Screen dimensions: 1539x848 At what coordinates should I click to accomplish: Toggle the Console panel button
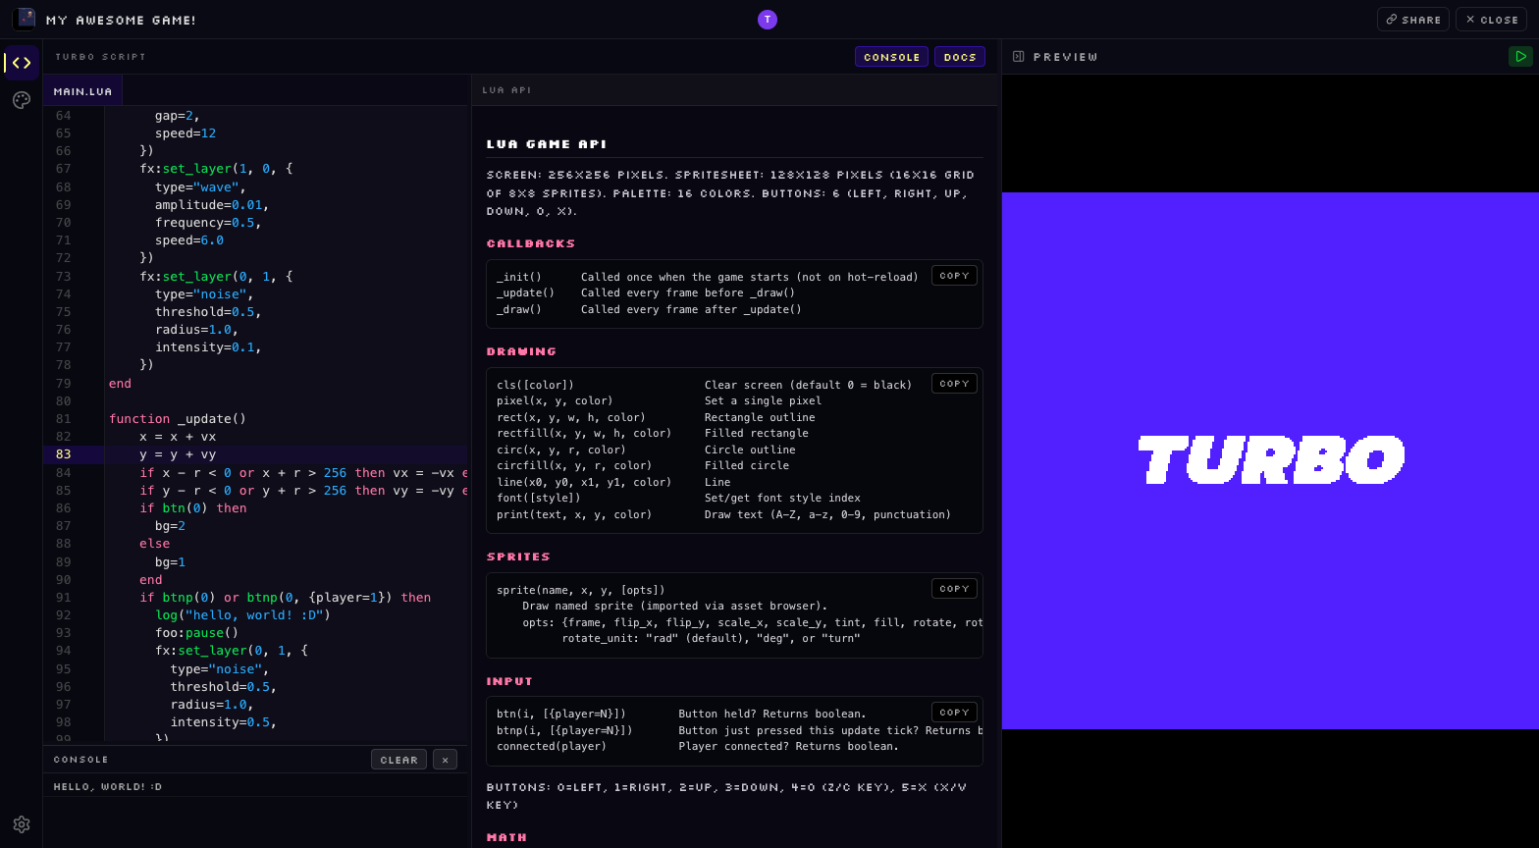pos(891,57)
